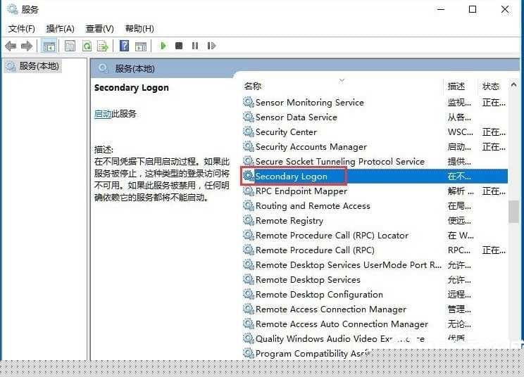Restart the service with the restart icon
Screen dimensions: 524x377
[x=211, y=46]
